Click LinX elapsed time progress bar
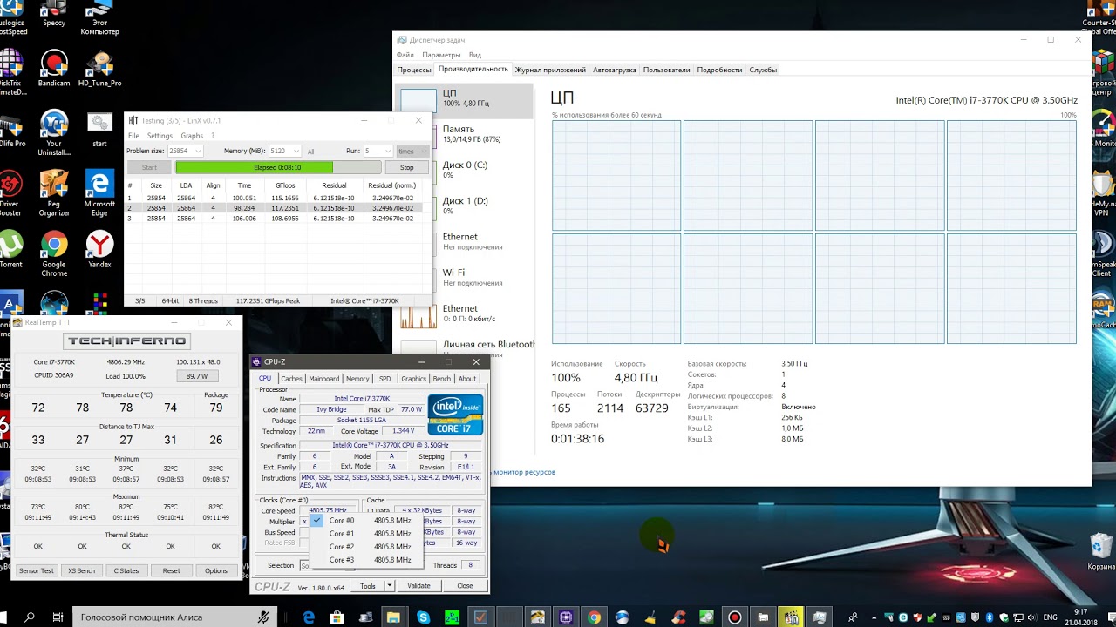 277,167
